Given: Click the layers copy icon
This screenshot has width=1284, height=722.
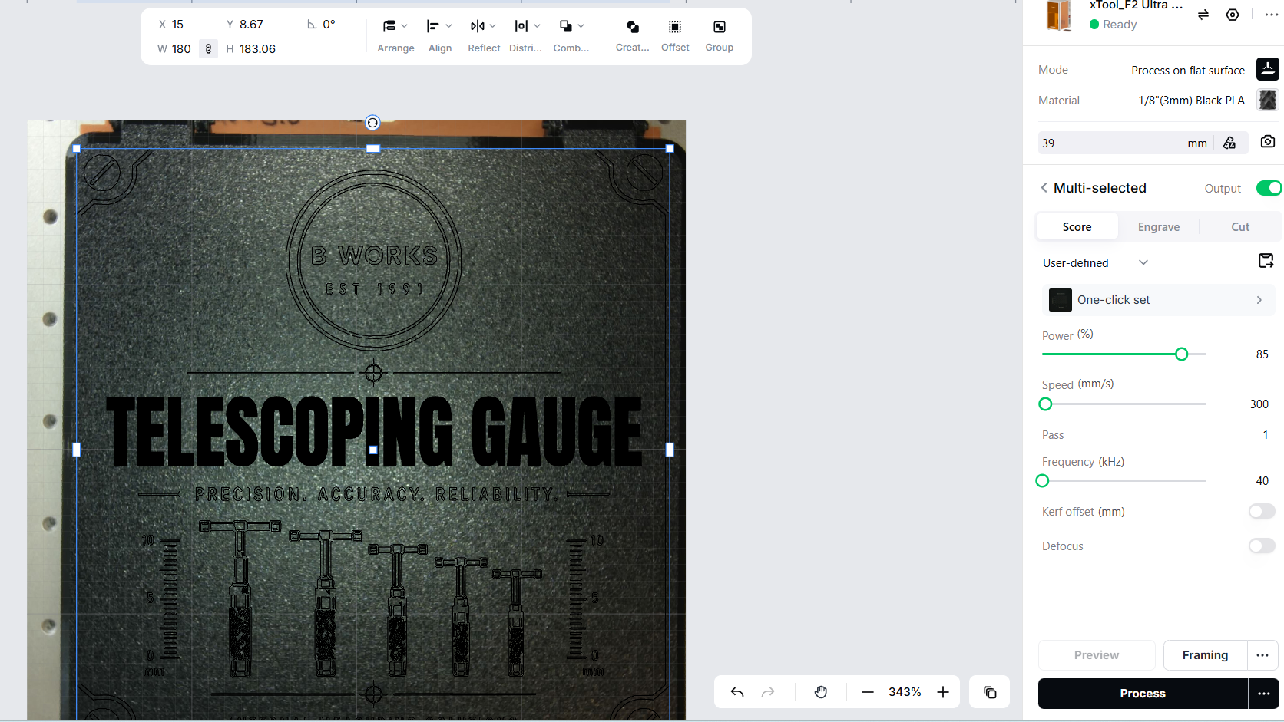Looking at the screenshot, I should 990,692.
